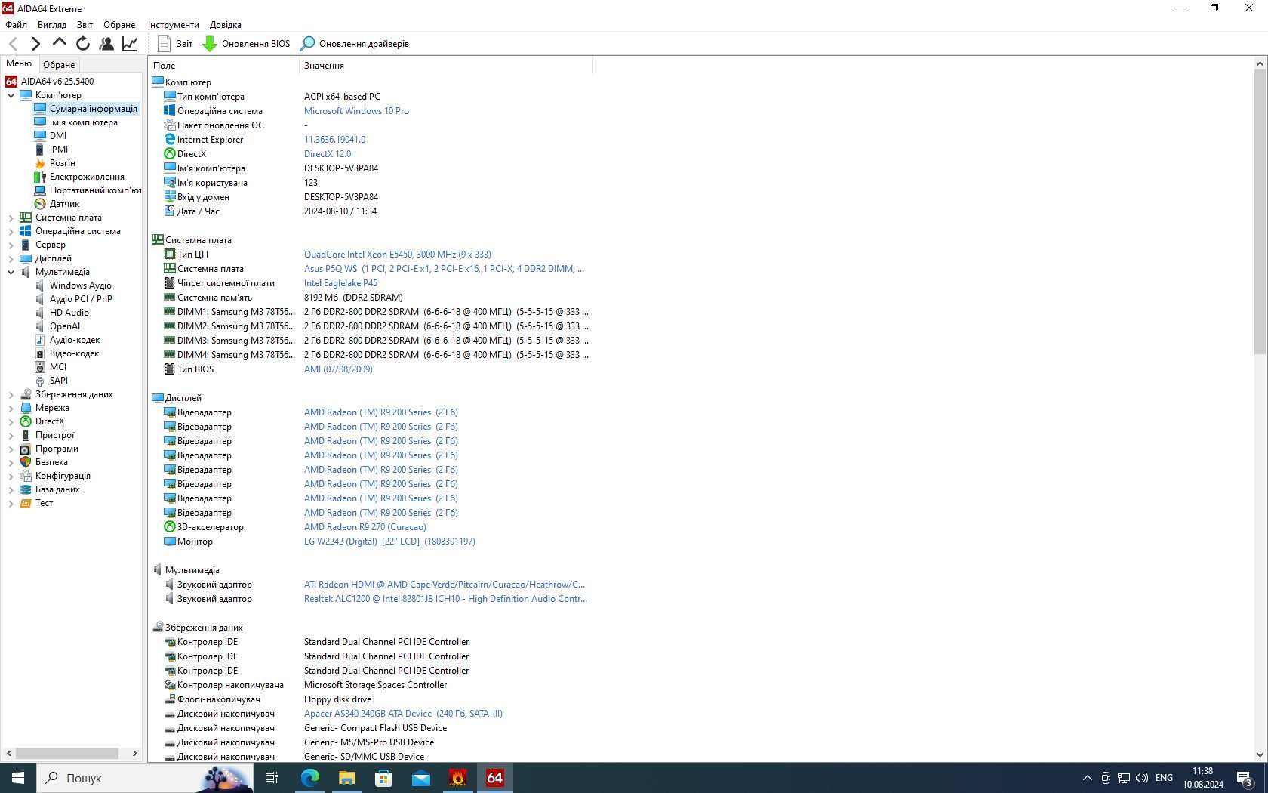
Task: Open the Інструменти menu
Action: pyautogui.click(x=174, y=25)
